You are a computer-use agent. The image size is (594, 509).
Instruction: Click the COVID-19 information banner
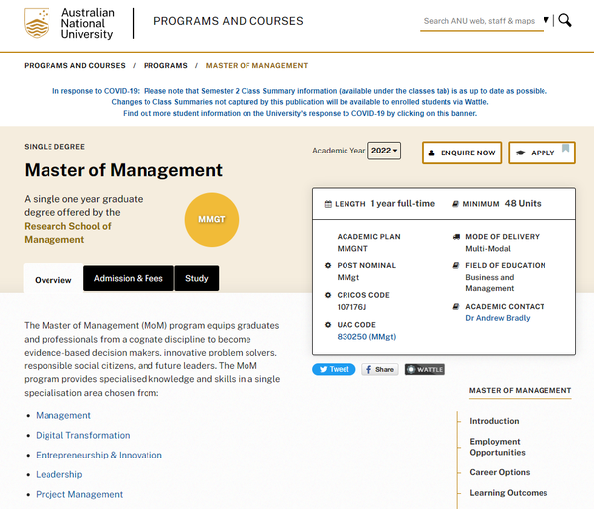[x=300, y=102]
